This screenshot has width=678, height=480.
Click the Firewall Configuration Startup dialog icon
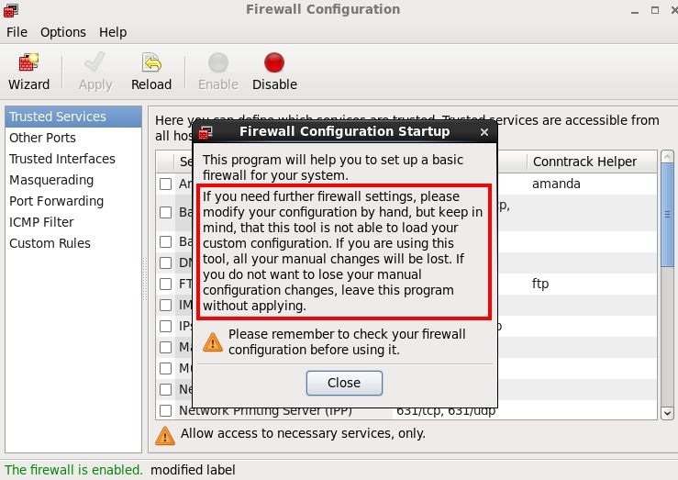click(x=206, y=133)
